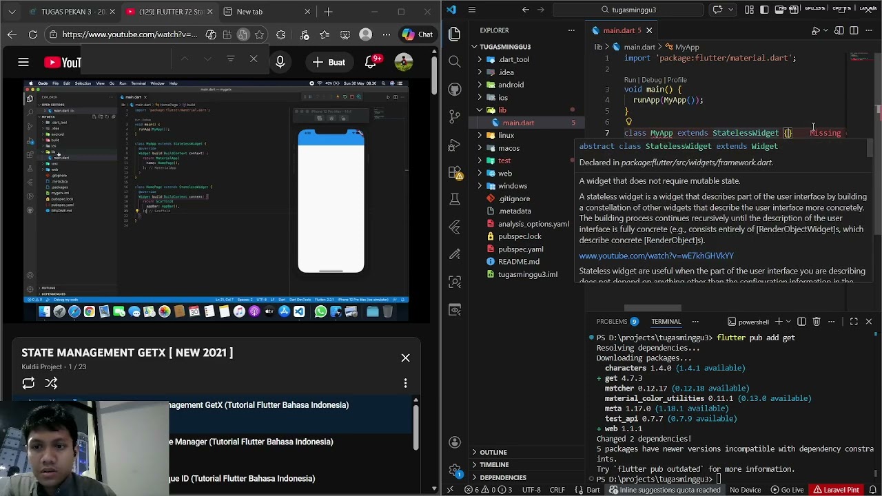
Task: Open VS Code notifications bell
Action: coord(872,490)
